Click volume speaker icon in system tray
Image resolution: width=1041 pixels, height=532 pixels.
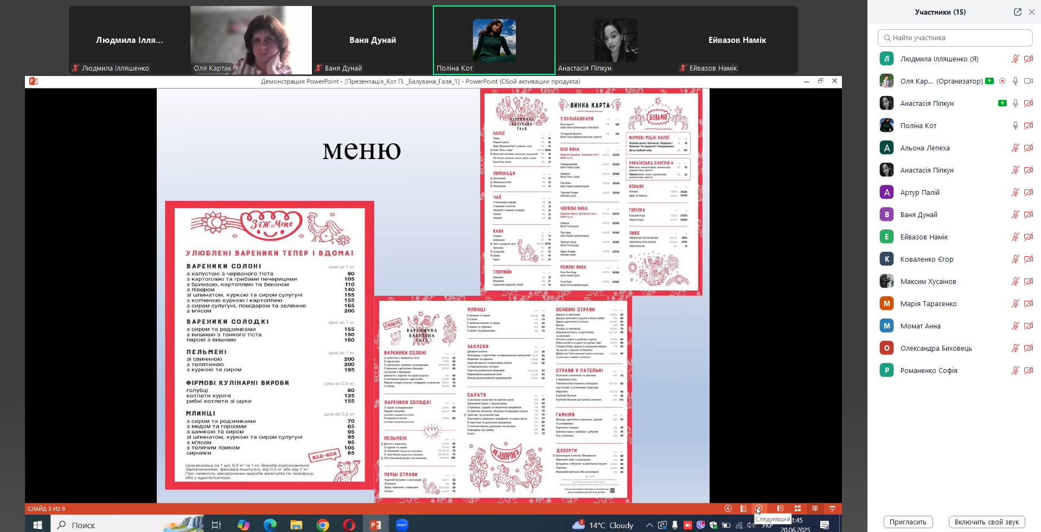tap(751, 525)
